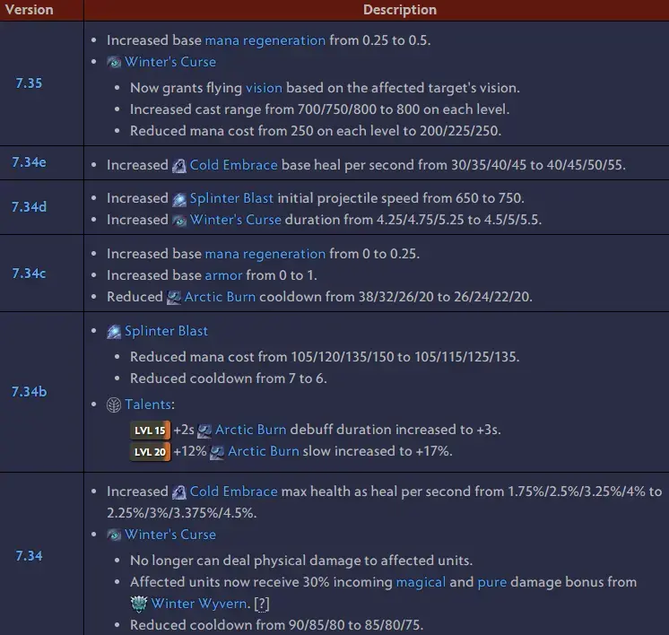Click the Winter's Curse icon in 7.35 row
The width and height of the screenshot is (669, 635).
(114, 62)
